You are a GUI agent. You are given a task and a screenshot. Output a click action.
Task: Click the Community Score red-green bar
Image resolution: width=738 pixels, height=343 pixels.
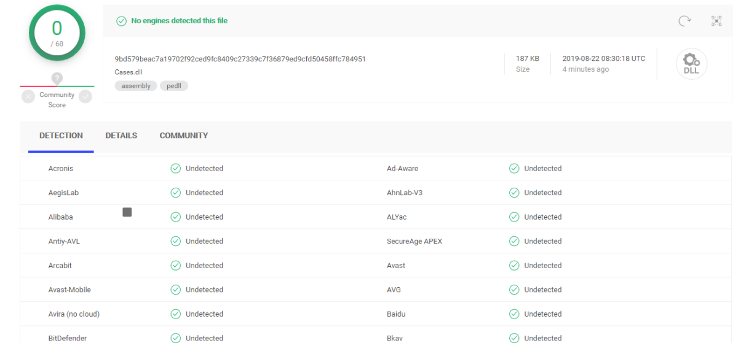pos(57,86)
